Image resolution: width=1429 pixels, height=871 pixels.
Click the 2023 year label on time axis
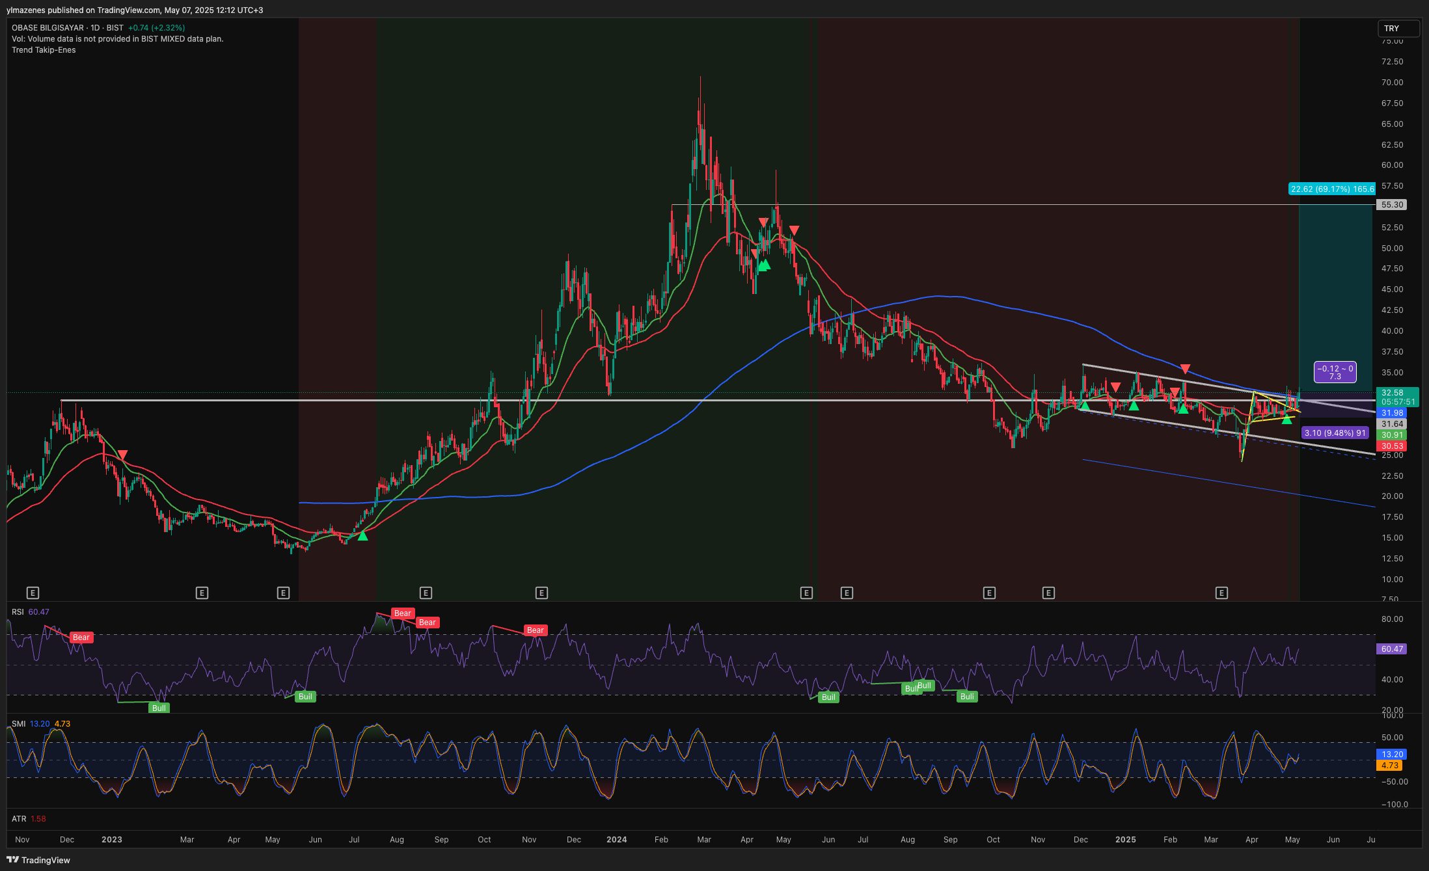(112, 840)
